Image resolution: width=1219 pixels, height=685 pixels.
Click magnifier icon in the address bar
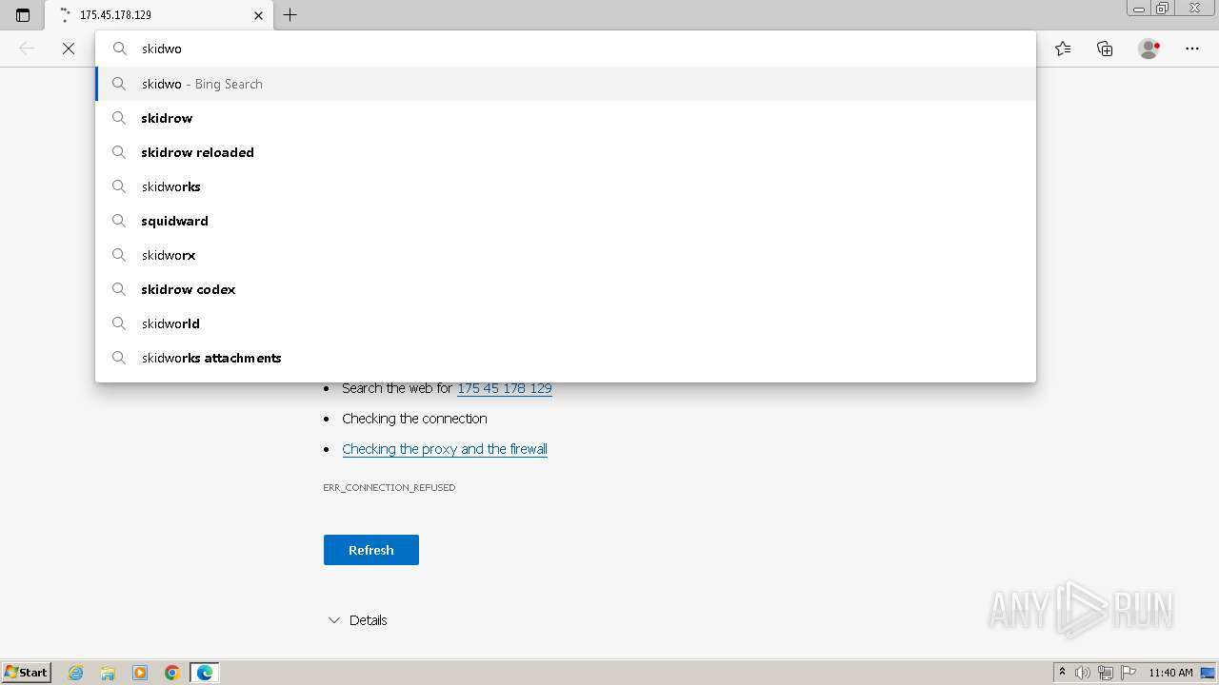coord(119,49)
